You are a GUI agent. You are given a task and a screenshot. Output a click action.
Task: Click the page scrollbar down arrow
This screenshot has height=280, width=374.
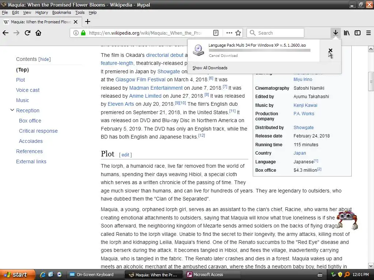[371, 266]
